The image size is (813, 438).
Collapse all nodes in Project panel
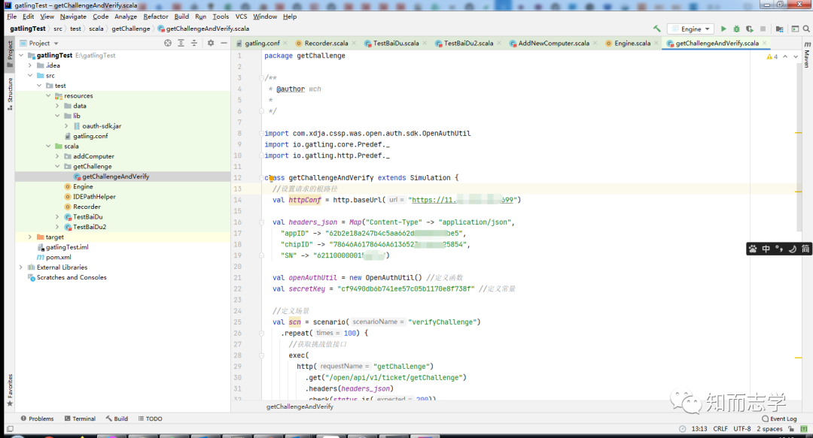[x=194, y=43]
